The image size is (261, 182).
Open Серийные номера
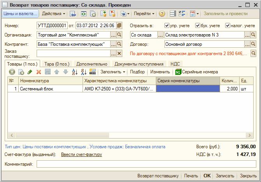[x=197, y=72]
